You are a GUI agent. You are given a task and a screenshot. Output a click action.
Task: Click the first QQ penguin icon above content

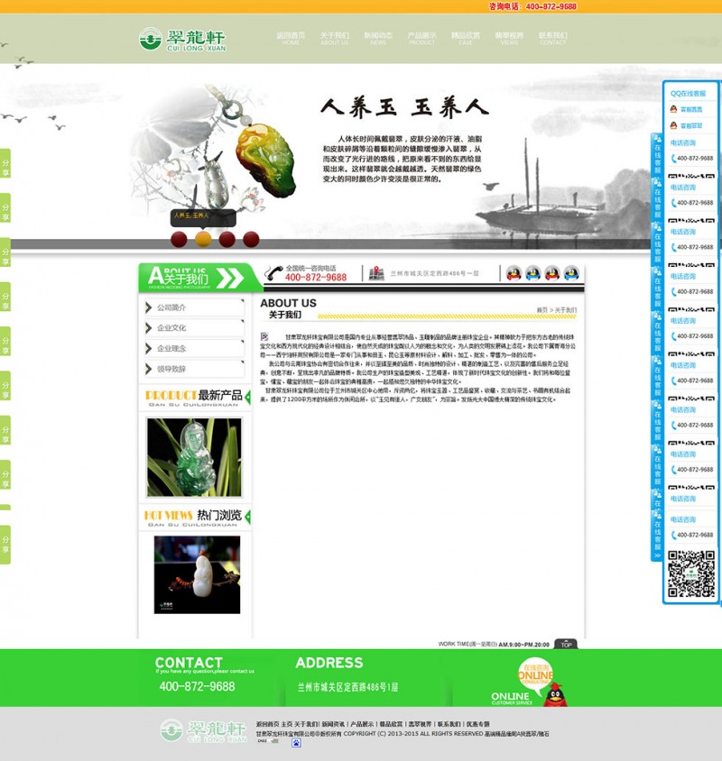pyautogui.click(x=514, y=273)
